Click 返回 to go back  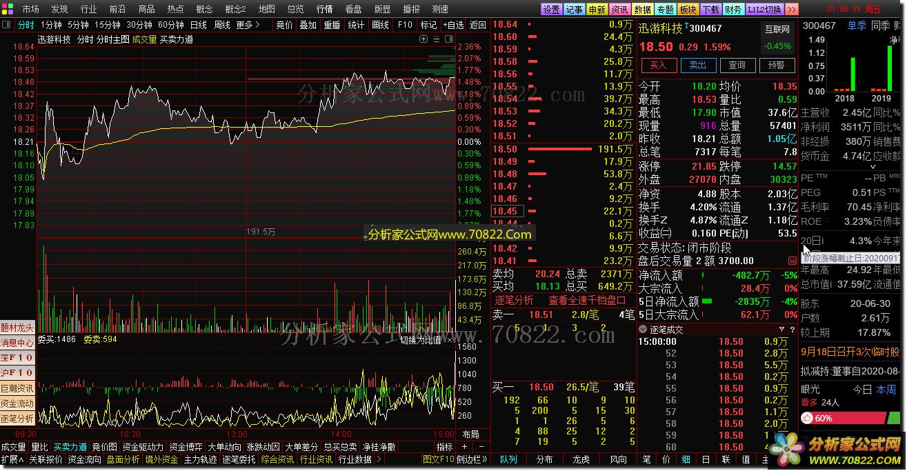(x=477, y=25)
